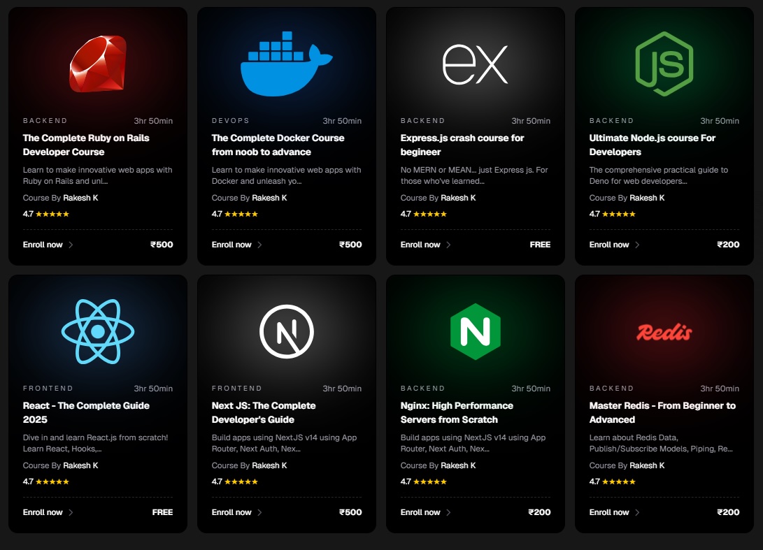Click chevron beside Express.js Enroll now
Screen dimensions: 763x550
click(x=448, y=245)
